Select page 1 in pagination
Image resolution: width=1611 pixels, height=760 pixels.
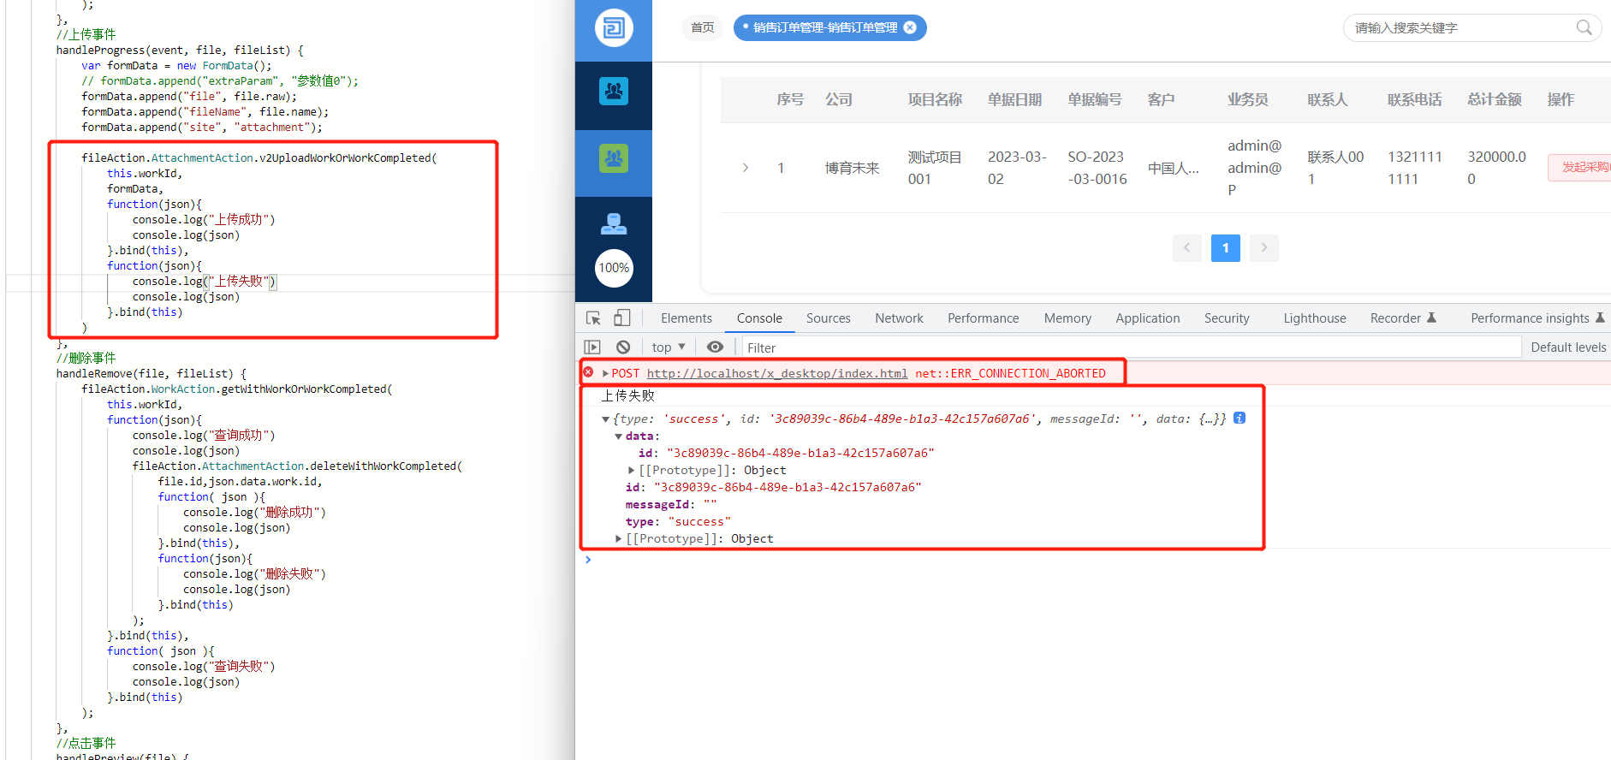coord(1226,248)
